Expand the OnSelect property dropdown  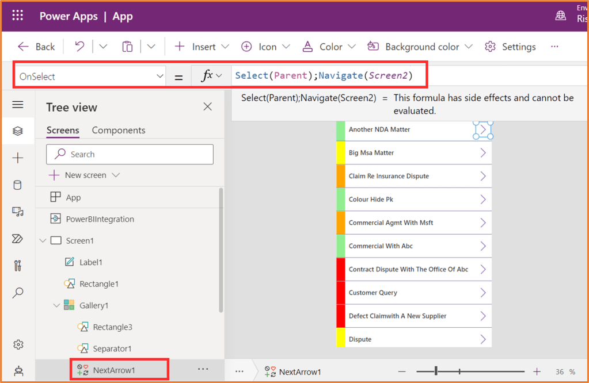(159, 76)
